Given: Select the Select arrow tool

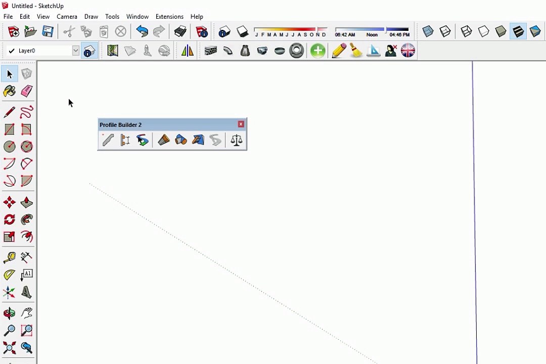Looking at the screenshot, I should (10, 74).
